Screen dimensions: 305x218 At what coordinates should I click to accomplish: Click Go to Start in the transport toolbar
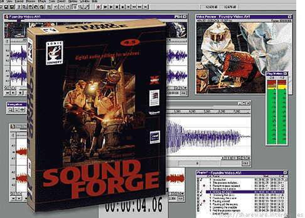tap(129, 7)
